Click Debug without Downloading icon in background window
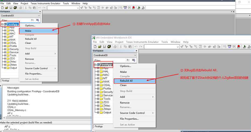The height and width of the screenshot is (132, 251). [143, 8]
